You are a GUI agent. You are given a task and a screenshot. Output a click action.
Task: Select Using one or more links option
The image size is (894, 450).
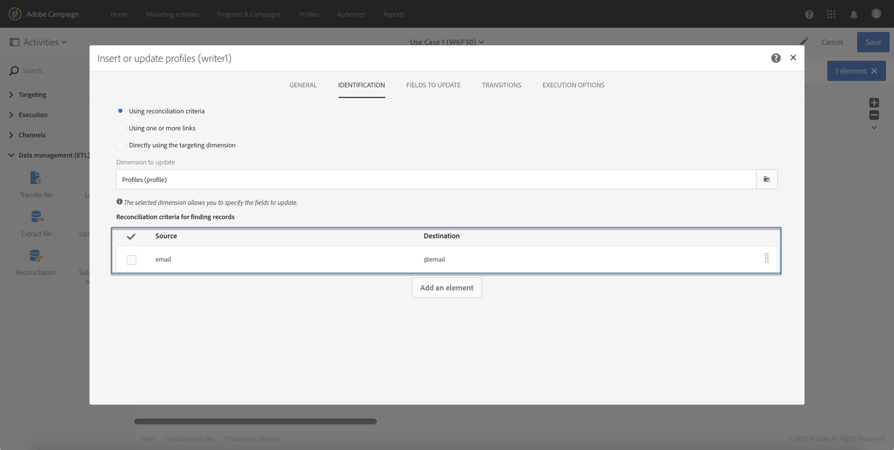(120, 128)
